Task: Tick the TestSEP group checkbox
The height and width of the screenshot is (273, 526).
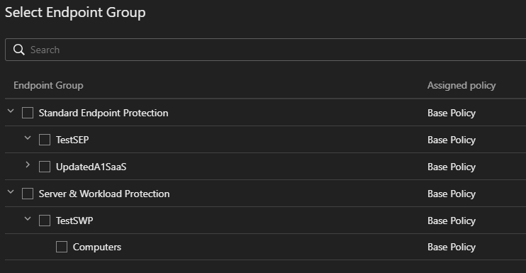Action: point(45,140)
